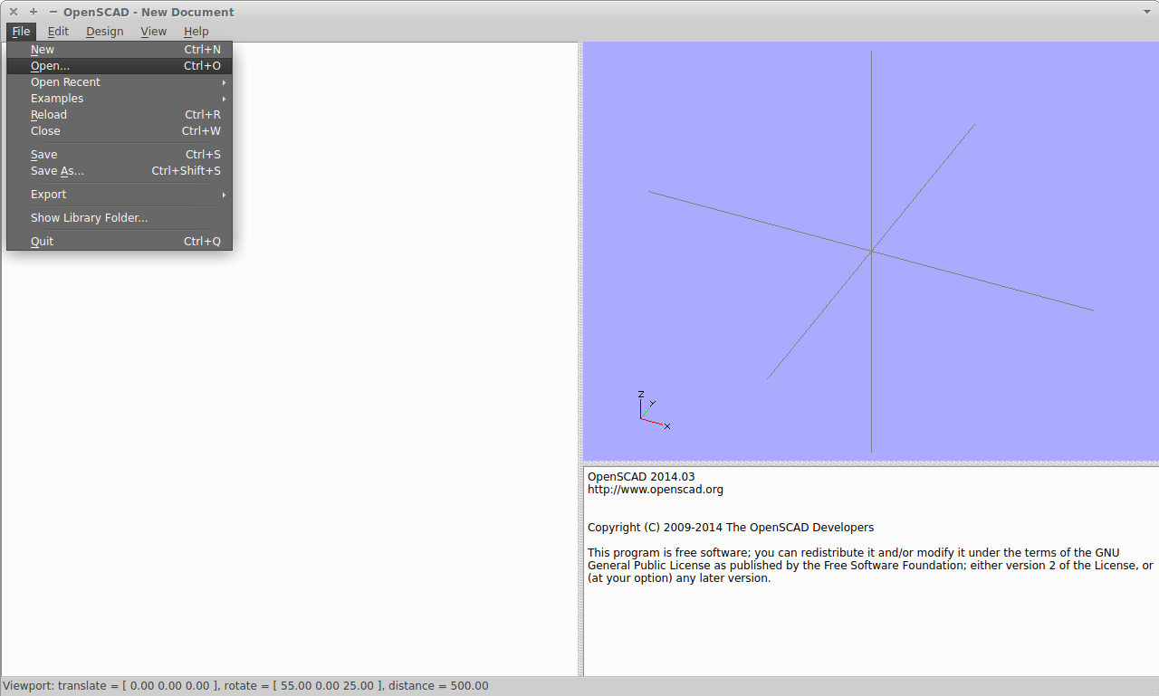Click the Viewport translate status bar text
Viewport: 1159px width, 696px height.
[x=245, y=686]
